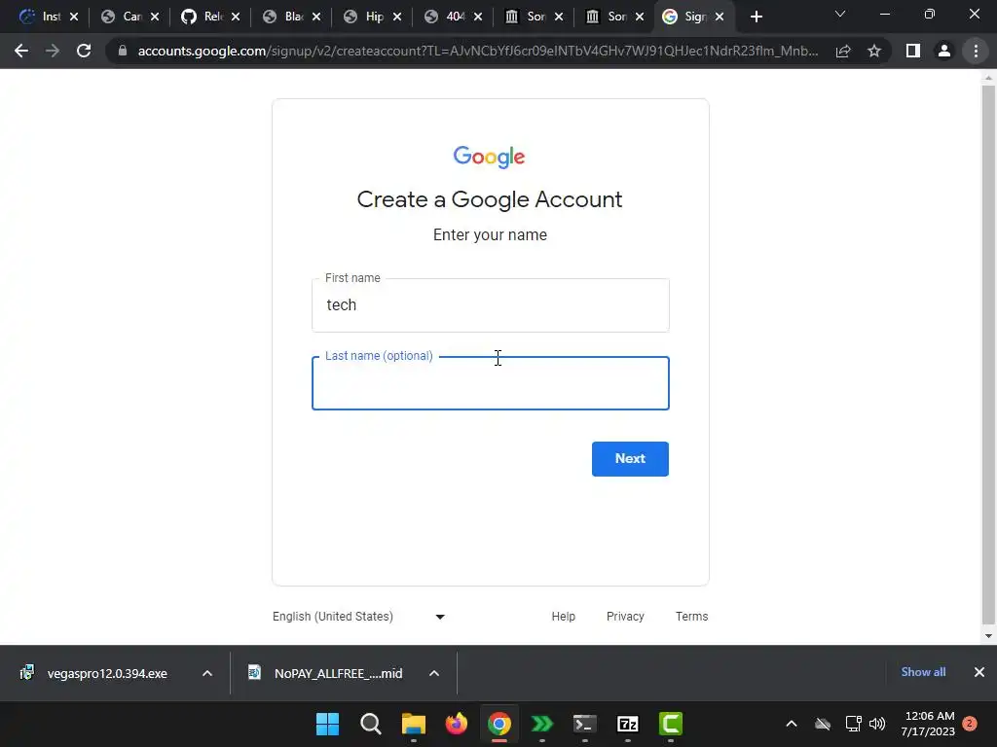Go back to the previous page
This screenshot has width=997, height=747.
(21, 51)
